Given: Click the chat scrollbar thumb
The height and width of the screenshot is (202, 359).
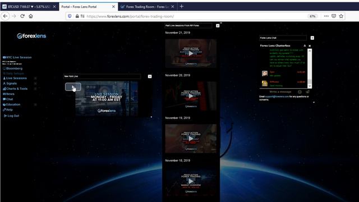Looking at the screenshot, I should pos(310,82).
